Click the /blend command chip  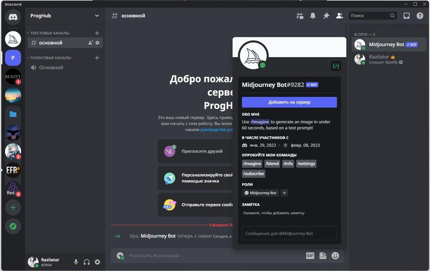tap(272, 164)
